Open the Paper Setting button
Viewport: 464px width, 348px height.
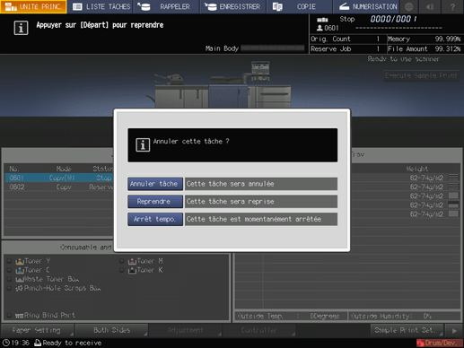37,330
